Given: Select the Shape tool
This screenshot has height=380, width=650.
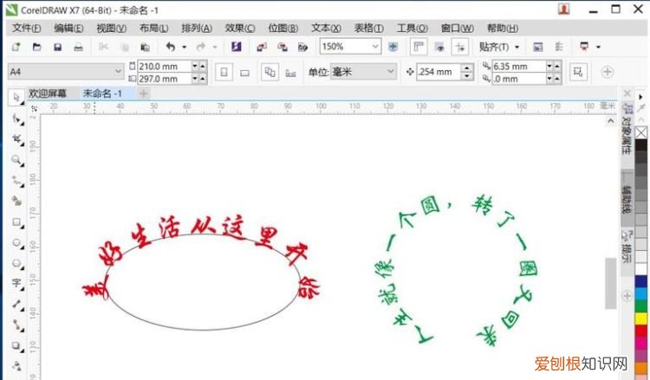Looking at the screenshot, I should [17, 119].
